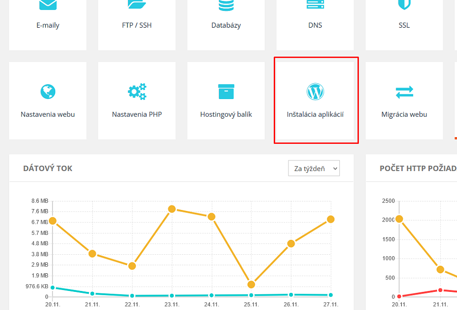The width and height of the screenshot is (457, 310).
Task: Open the E-maily envelope icon
Action: pos(48,5)
